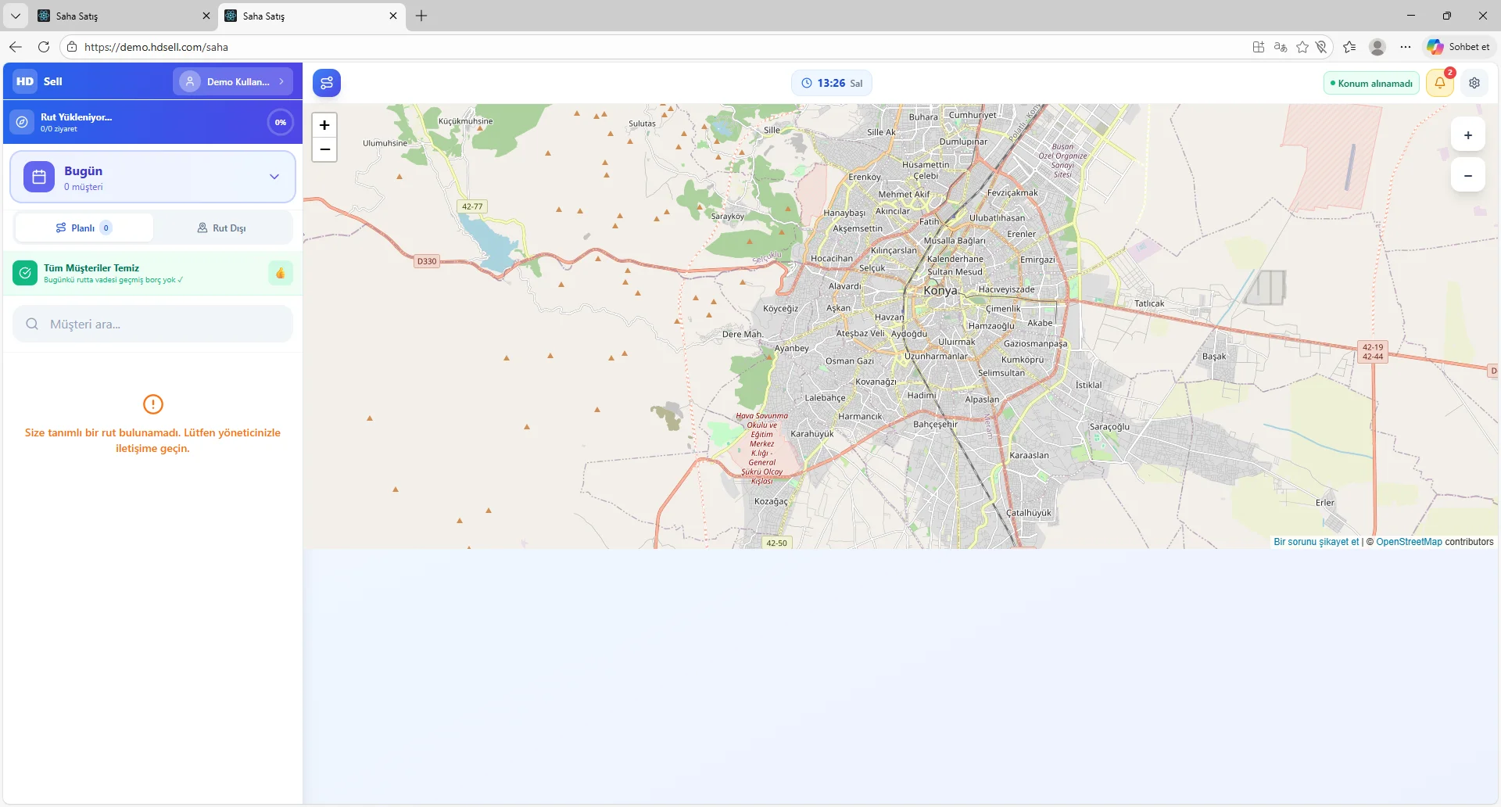Open the Demo Kullanıcı user menu
This screenshot has height=807, width=1501.
tap(233, 81)
